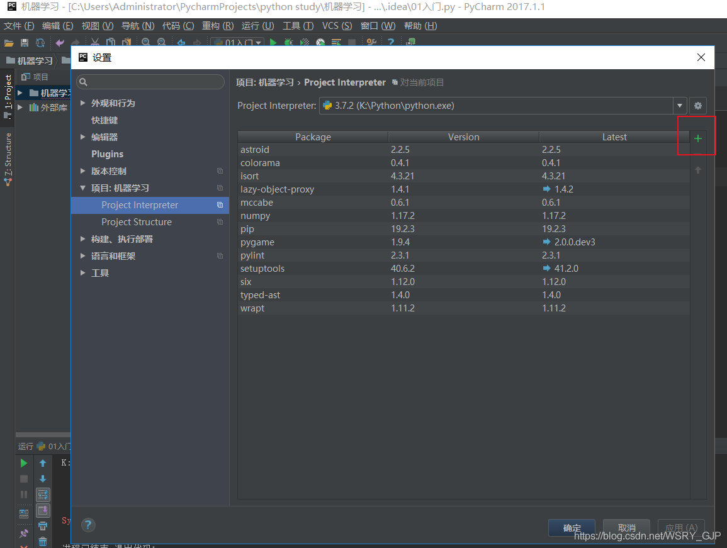This screenshot has height=548, width=727.
Task: Open the 编辑 (E) menu
Action: (57, 26)
